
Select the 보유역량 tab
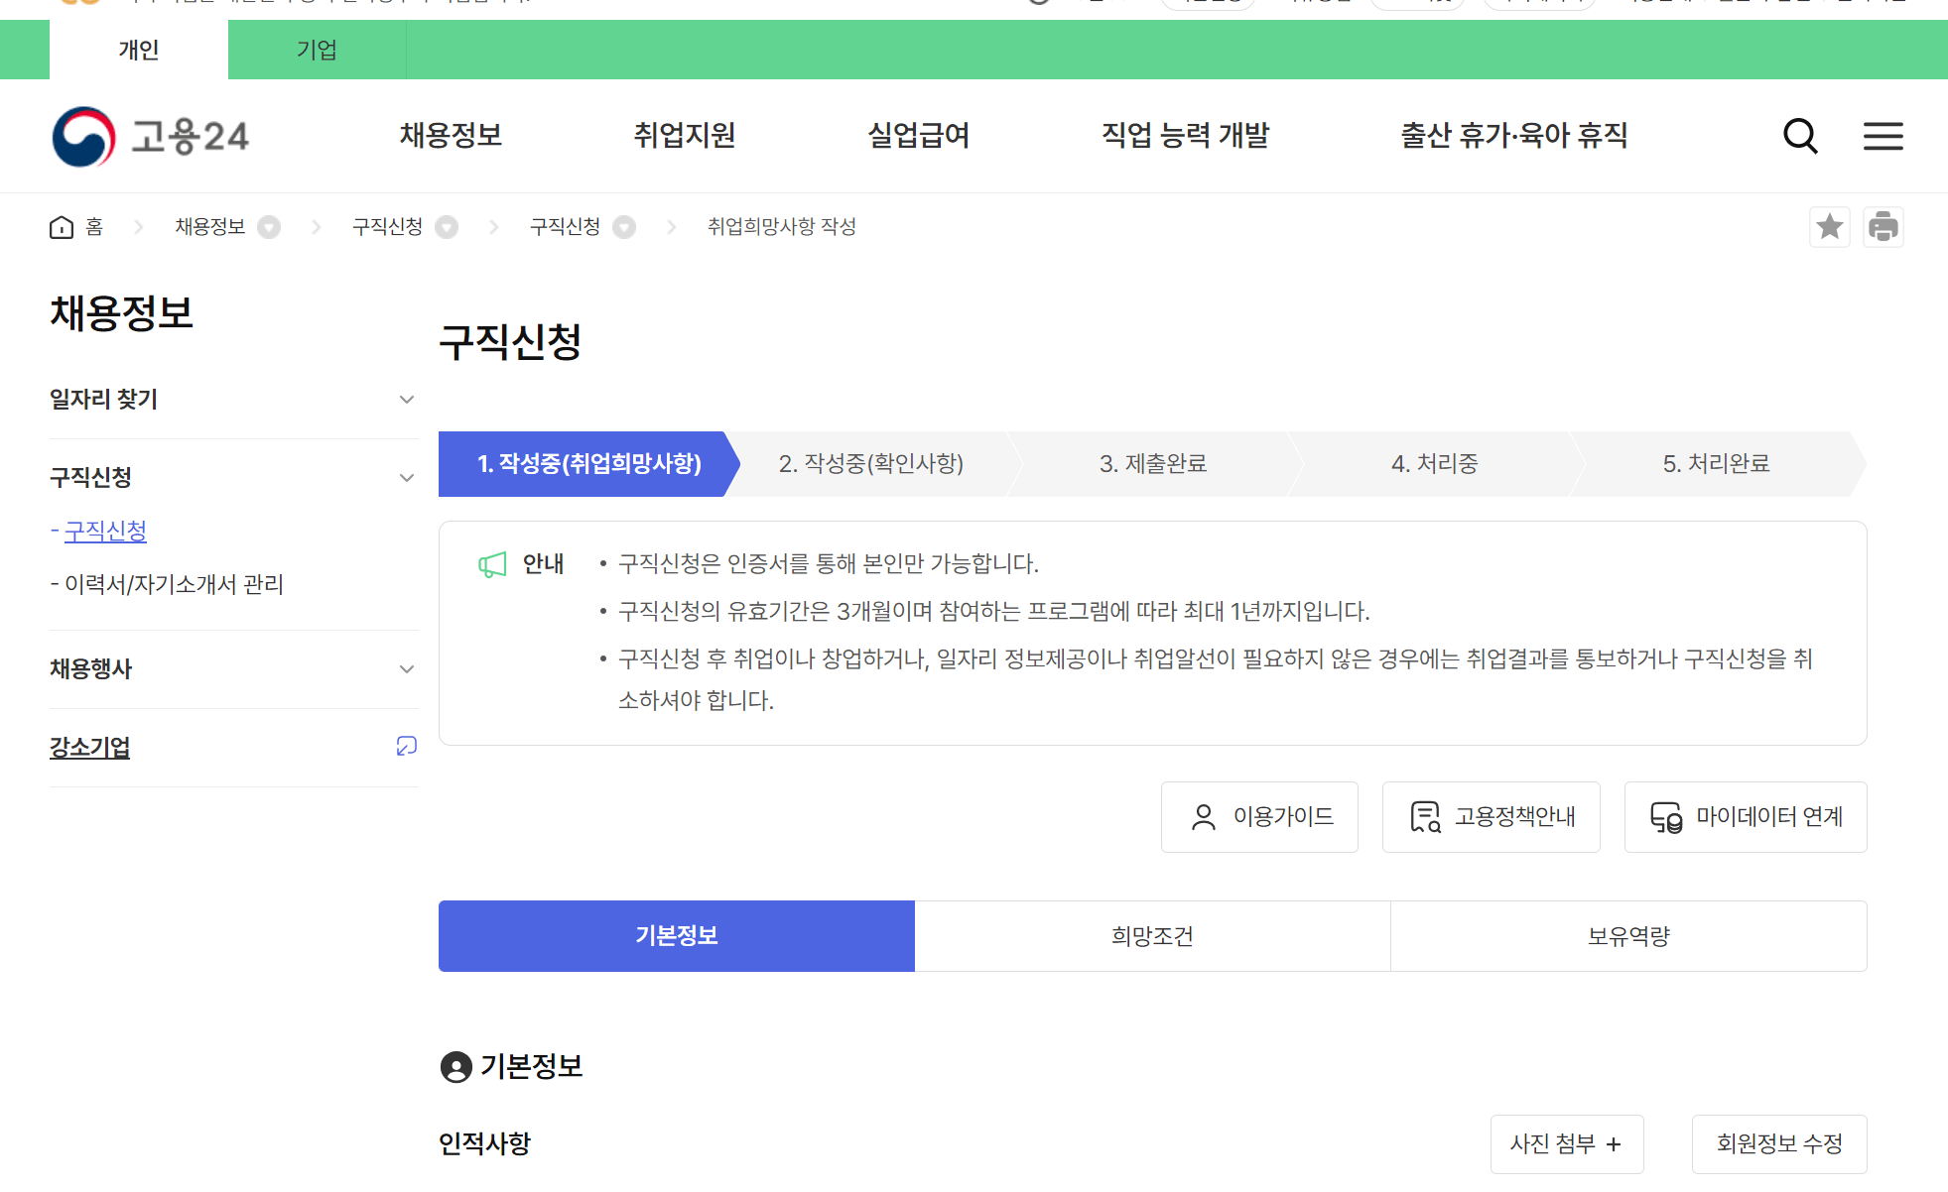click(x=1627, y=935)
